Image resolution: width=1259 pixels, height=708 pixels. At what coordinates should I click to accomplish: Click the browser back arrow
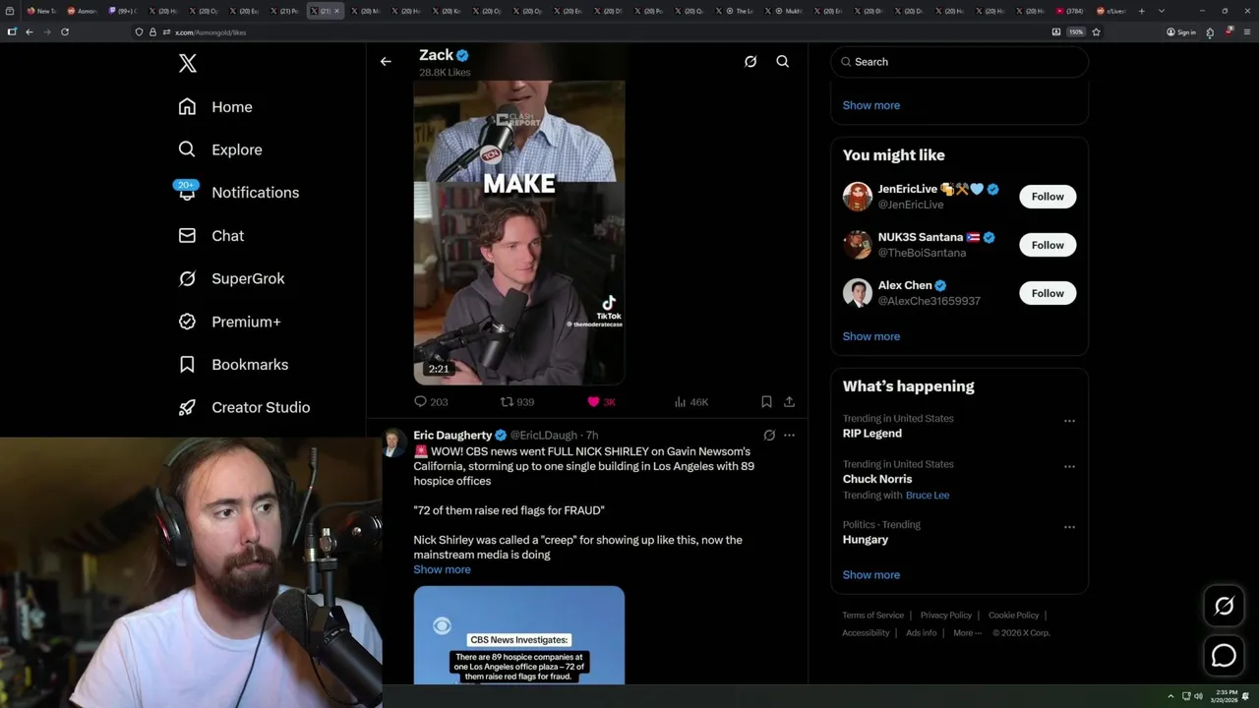(29, 31)
